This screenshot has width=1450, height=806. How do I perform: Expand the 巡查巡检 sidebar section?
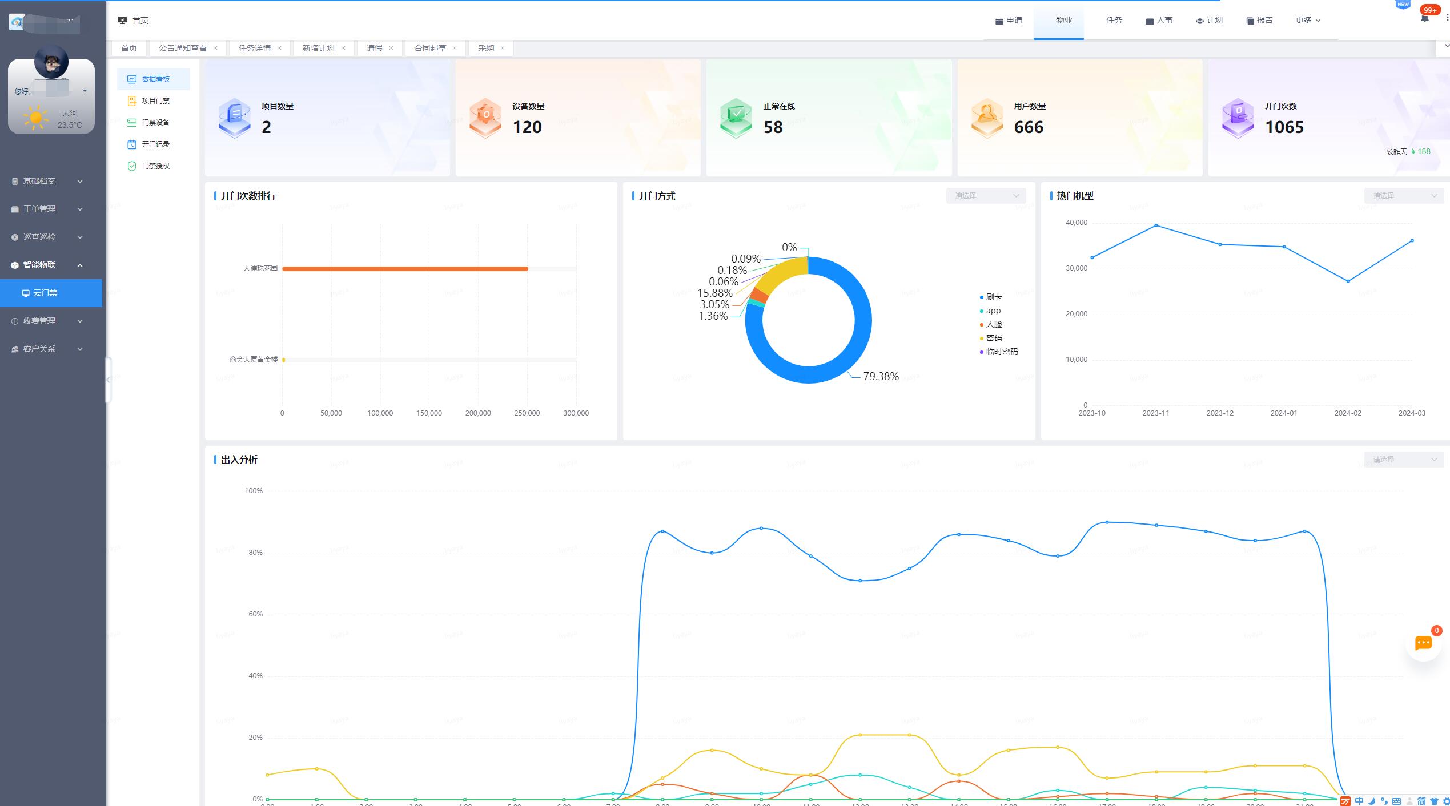click(51, 237)
